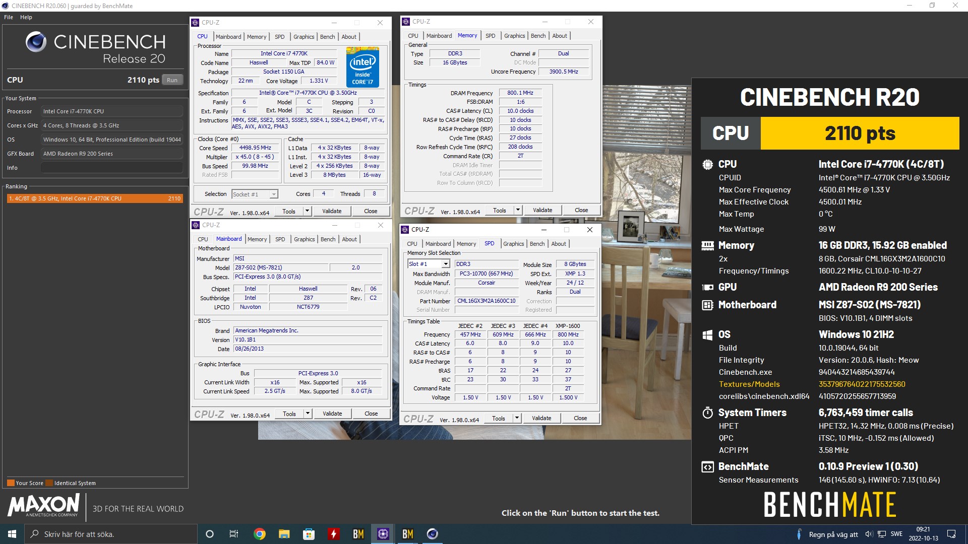Open the Windows Start menu
The image size is (968, 544).
[12, 534]
